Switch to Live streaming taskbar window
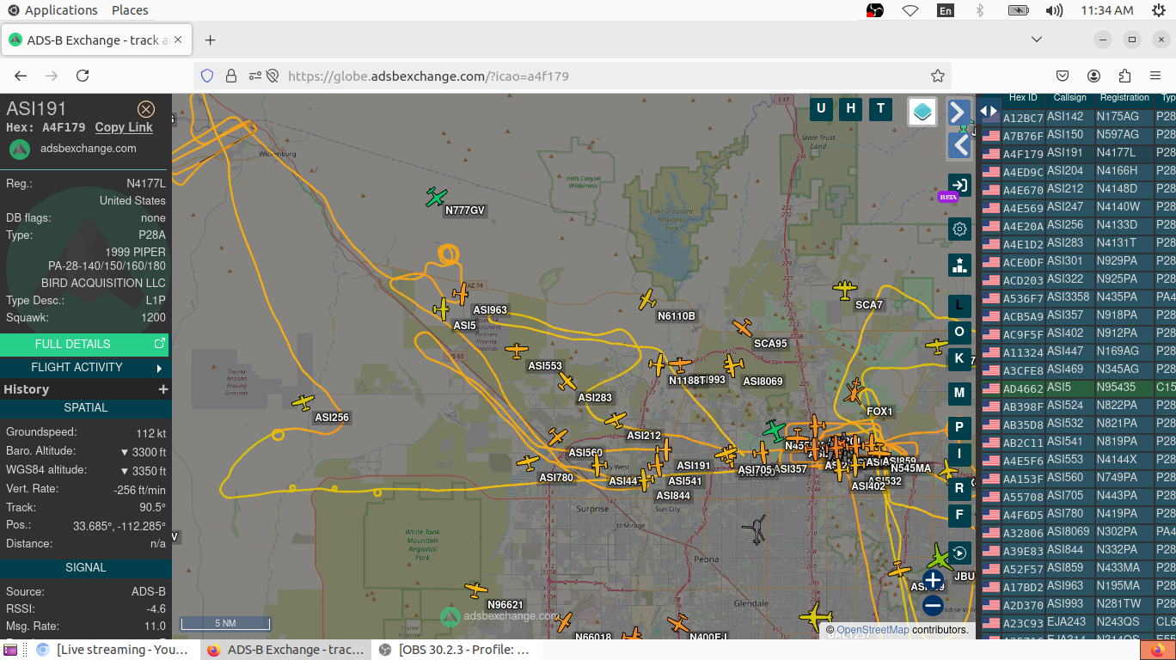This screenshot has height=660, width=1176. [113, 650]
